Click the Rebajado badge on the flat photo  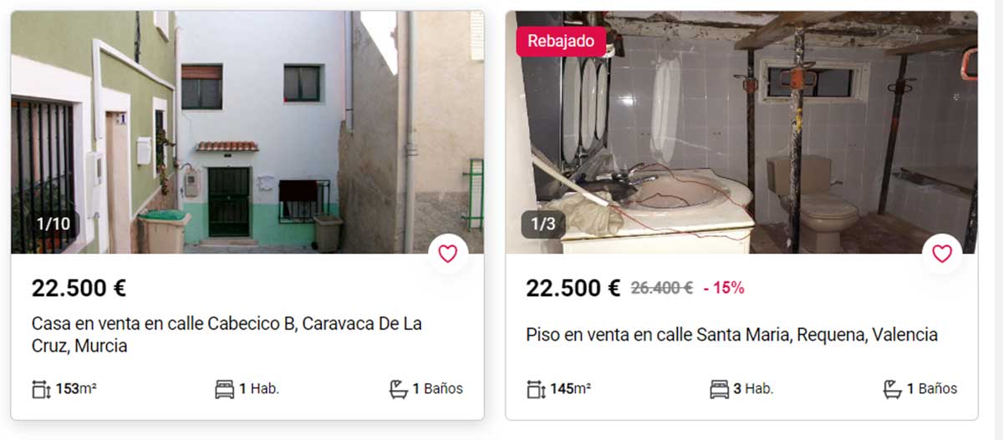coord(561,41)
